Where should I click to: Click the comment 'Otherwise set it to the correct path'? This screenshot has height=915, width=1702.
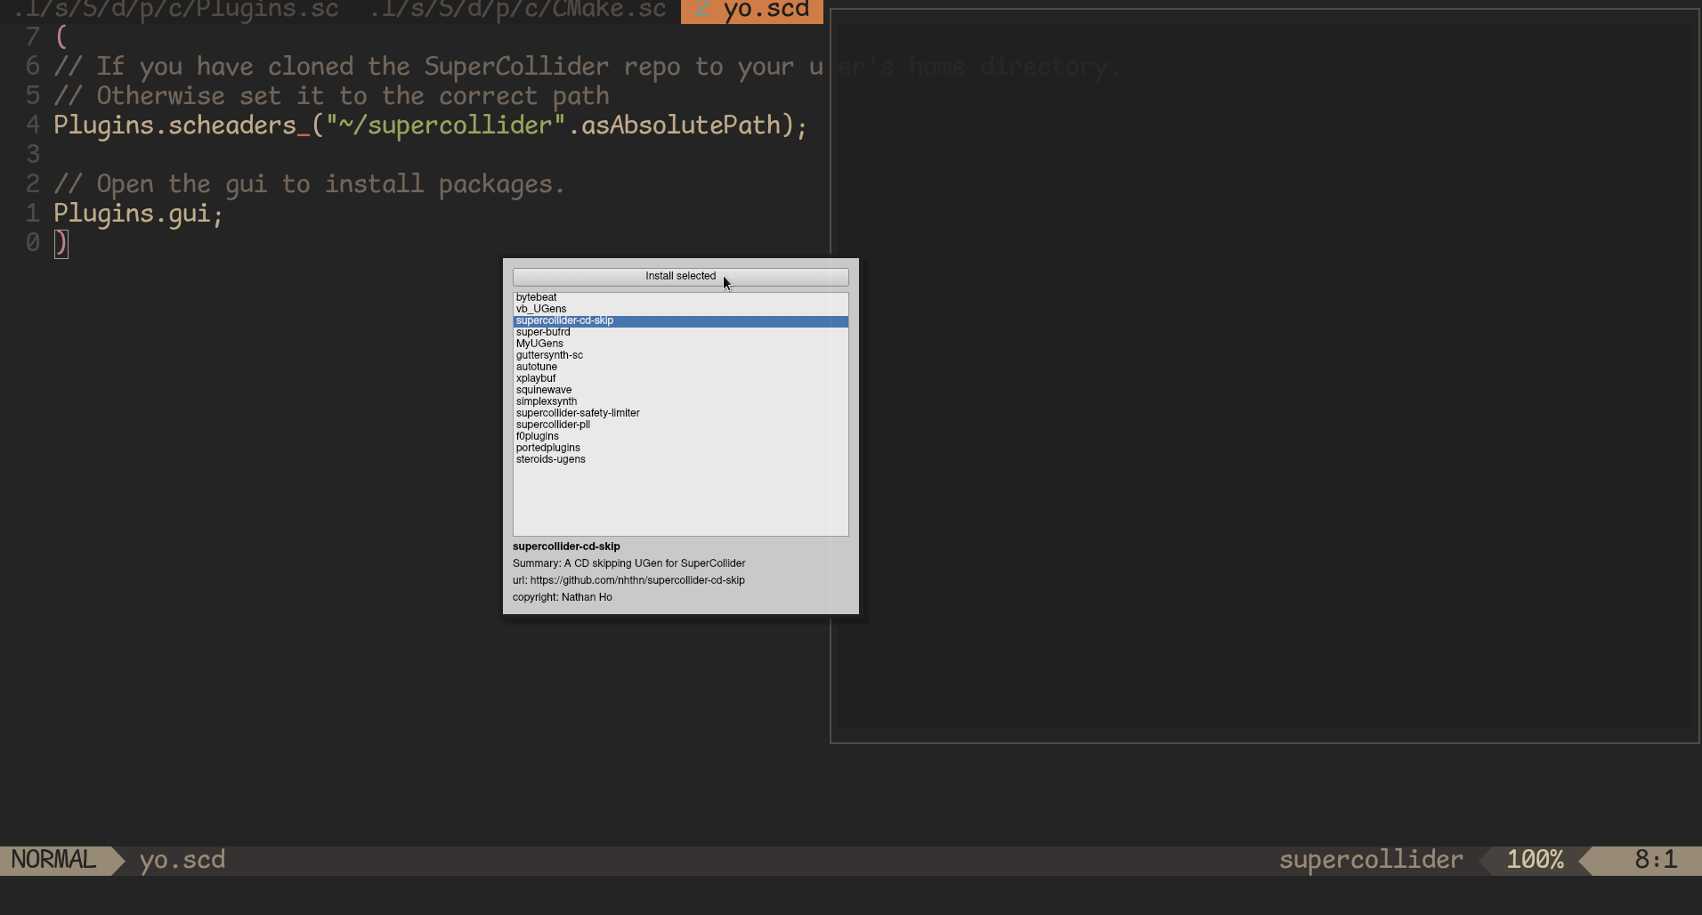point(331,96)
